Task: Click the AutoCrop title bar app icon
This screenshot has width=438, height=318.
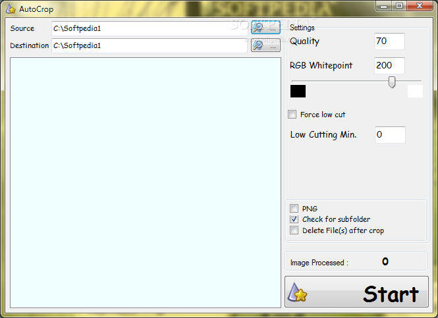Action: (11, 9)
